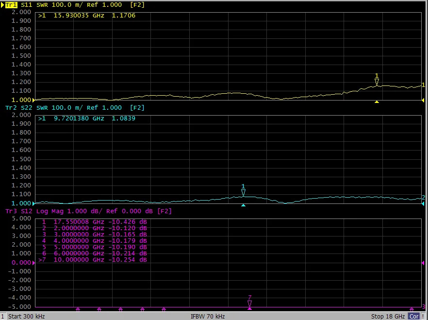The width and height of the screenshot is (428, 320).
Task: Select marker 2 row at 2.0000000 GHz
Action: point(95,228)
